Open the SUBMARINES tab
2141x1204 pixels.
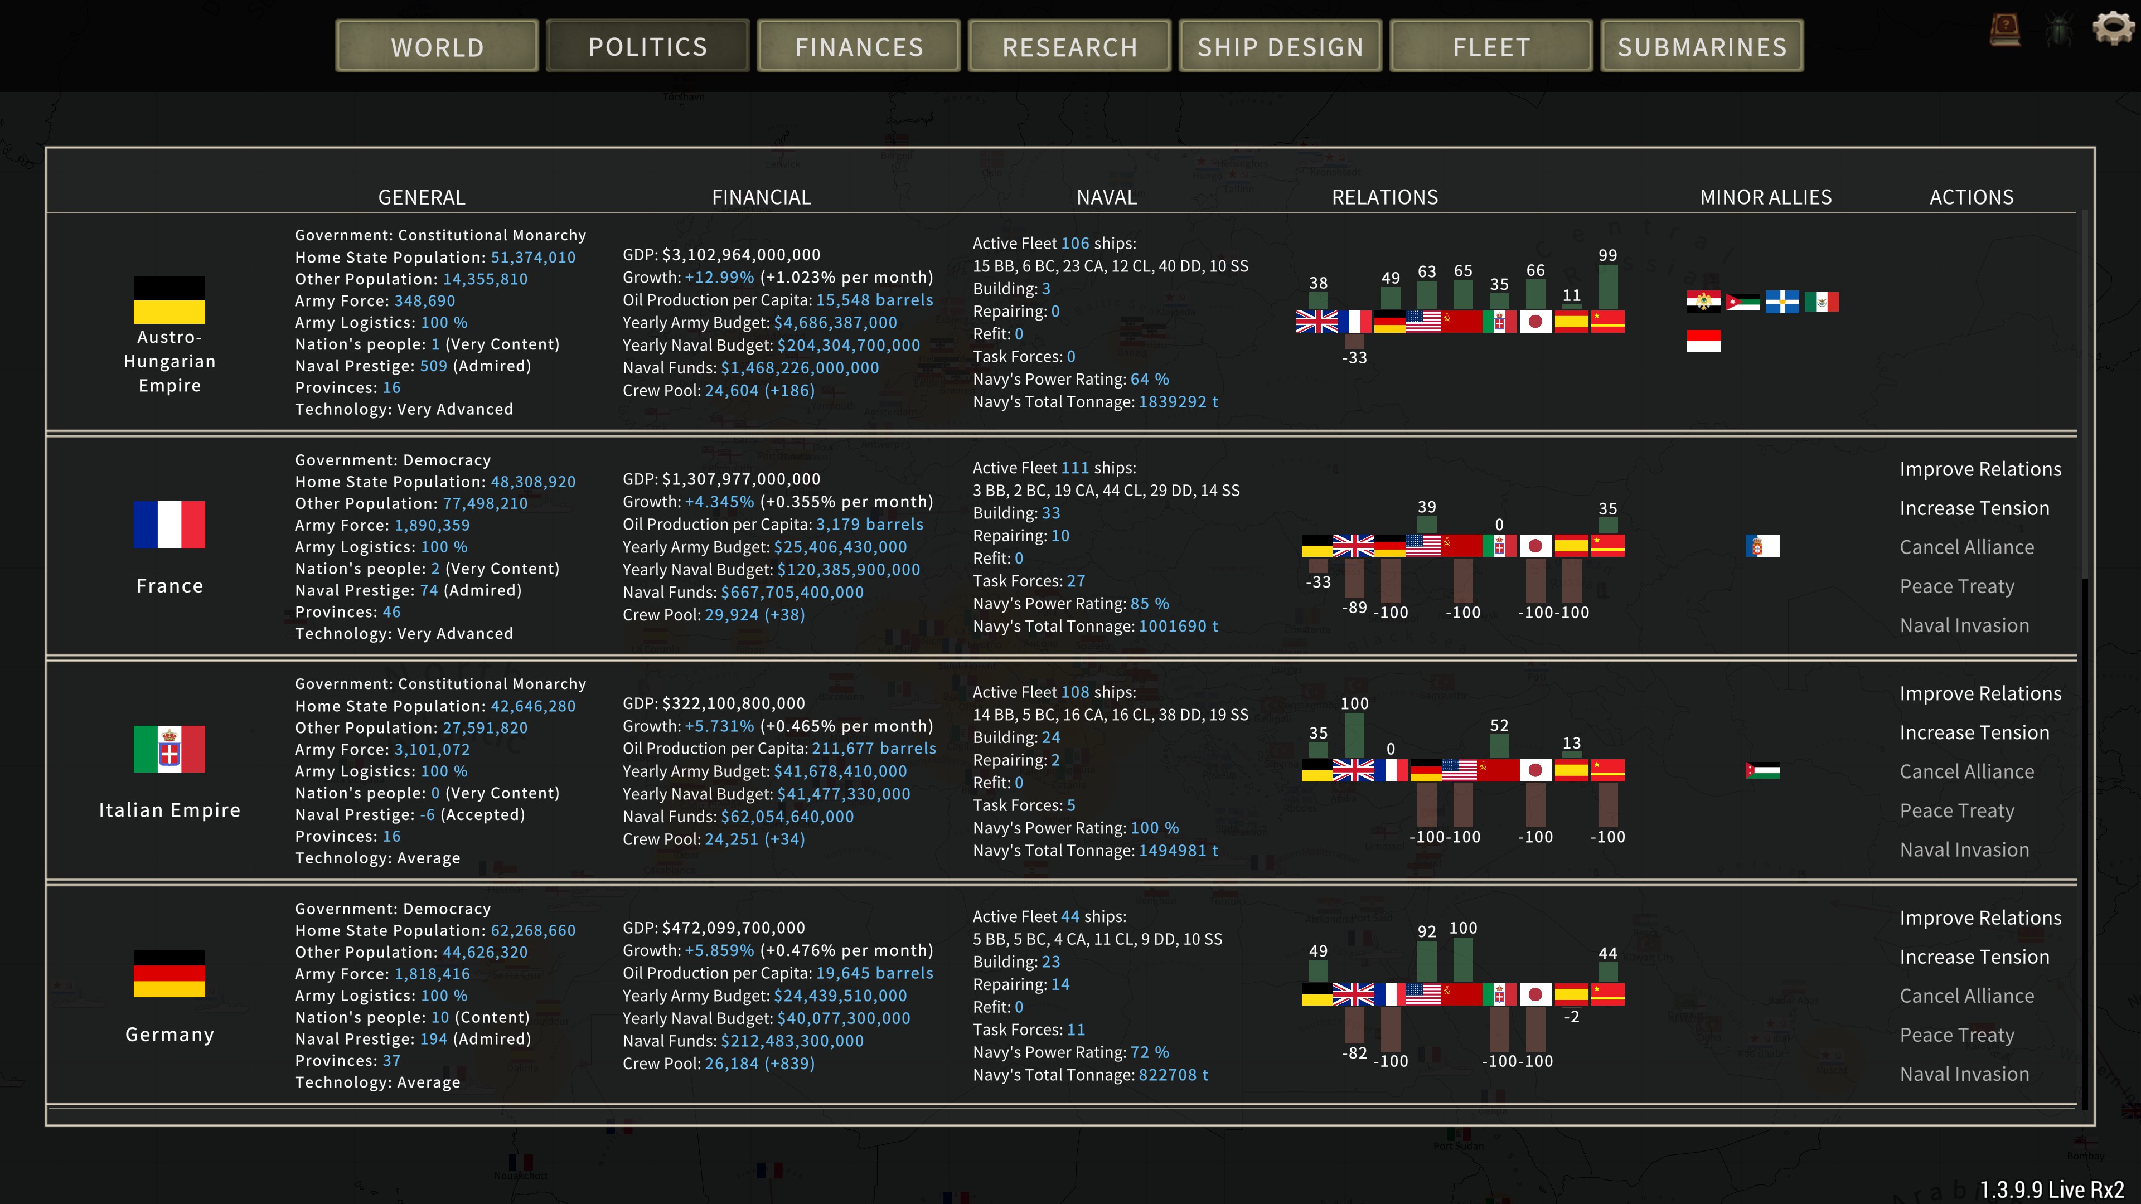click(x=1701, y=46)
